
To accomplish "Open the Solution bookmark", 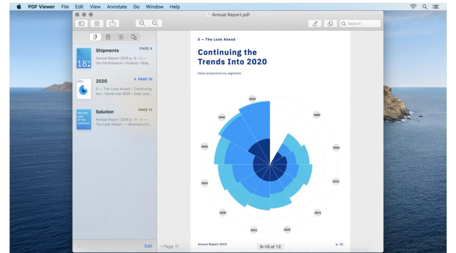I will click(114, 119).
